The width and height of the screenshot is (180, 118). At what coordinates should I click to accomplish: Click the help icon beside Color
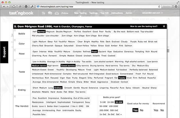point(15,40)
